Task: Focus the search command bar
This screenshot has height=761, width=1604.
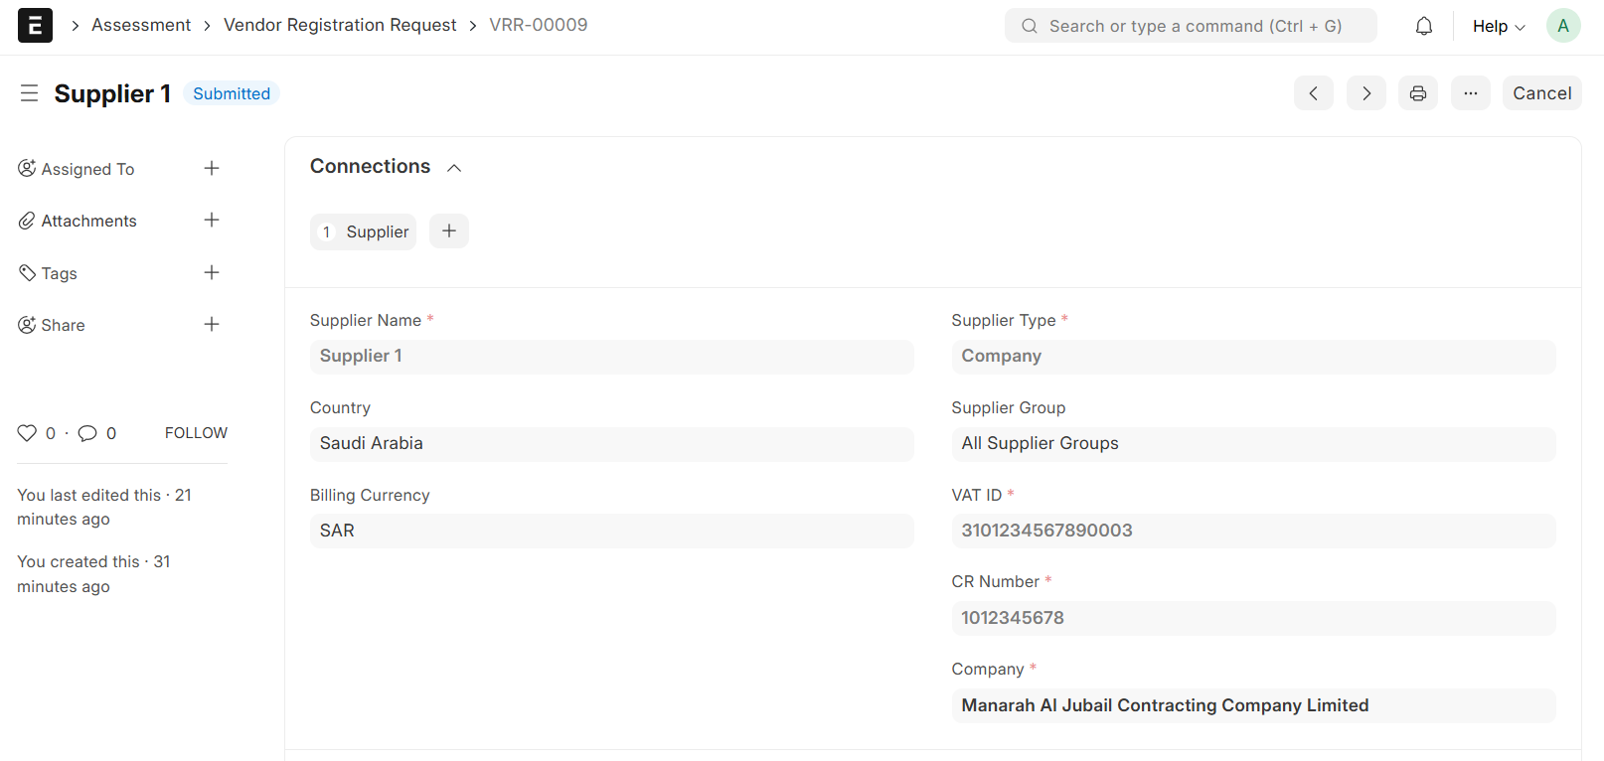Action: [x=1191, y=26]
